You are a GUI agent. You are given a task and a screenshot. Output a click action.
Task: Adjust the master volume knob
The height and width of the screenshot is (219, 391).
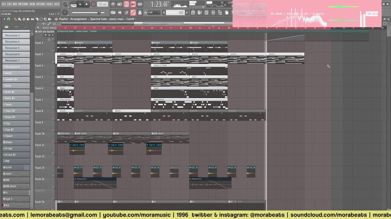click(65, 4)
